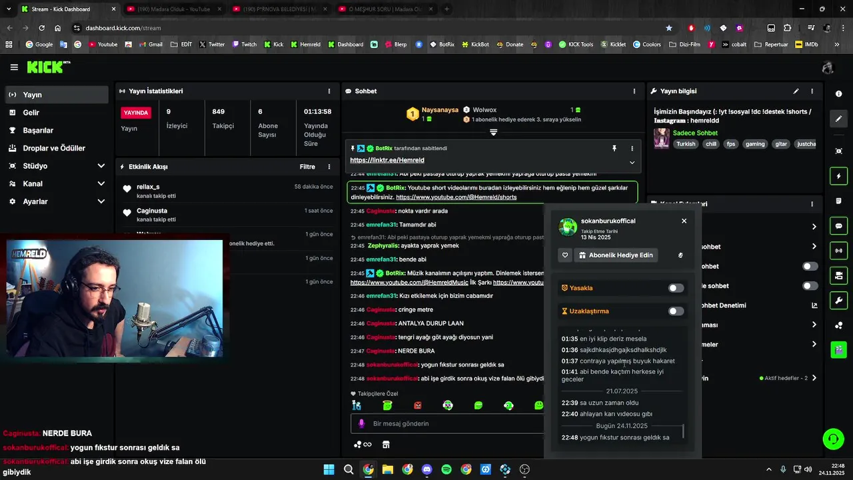Open Discord from the taskbar
The height and width of the screenshot is (480, 853).
(426, 469)
